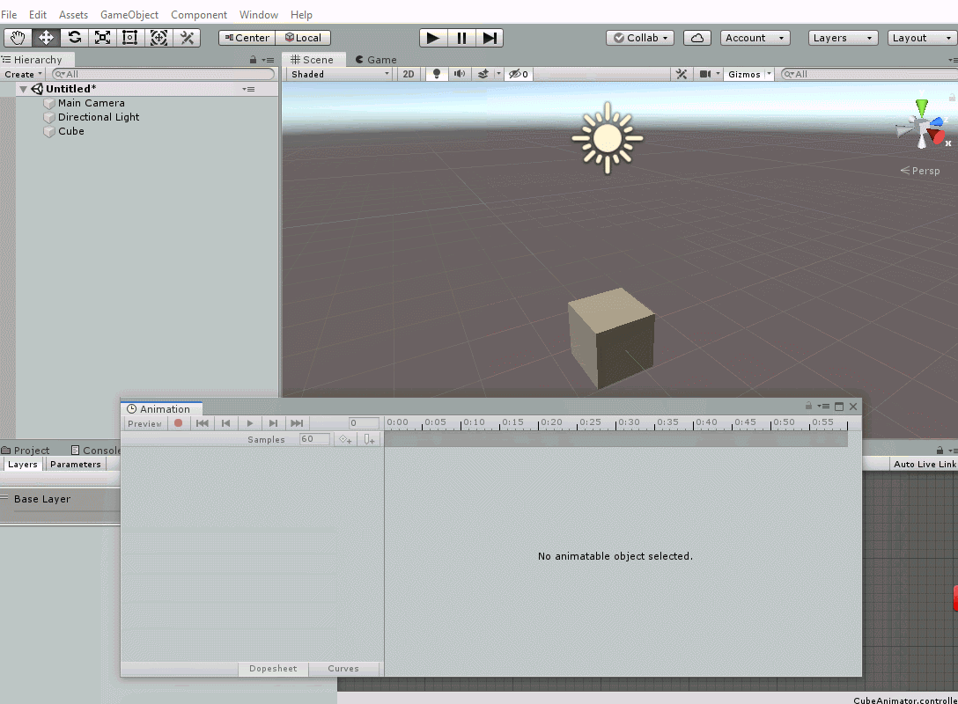Image resolution: width=958 pixels, height=704 pixels.
Task: Open the scene view camera settings icon
Action: click(707, 74)
